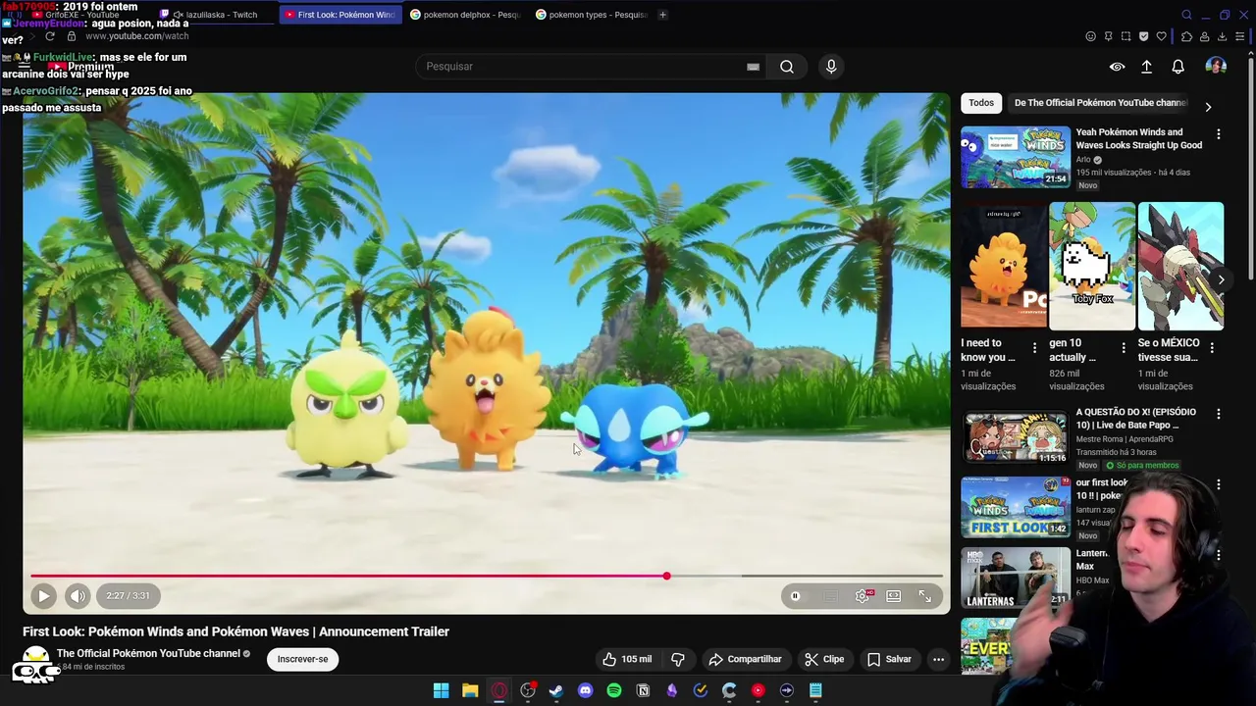Open options for 'gen 10 actually' short

(1124, 348)
